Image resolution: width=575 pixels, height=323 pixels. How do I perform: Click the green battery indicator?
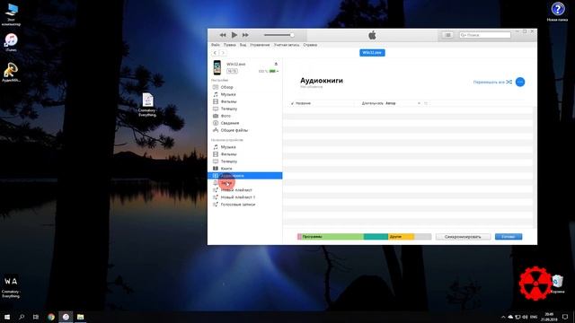point(273,71)
